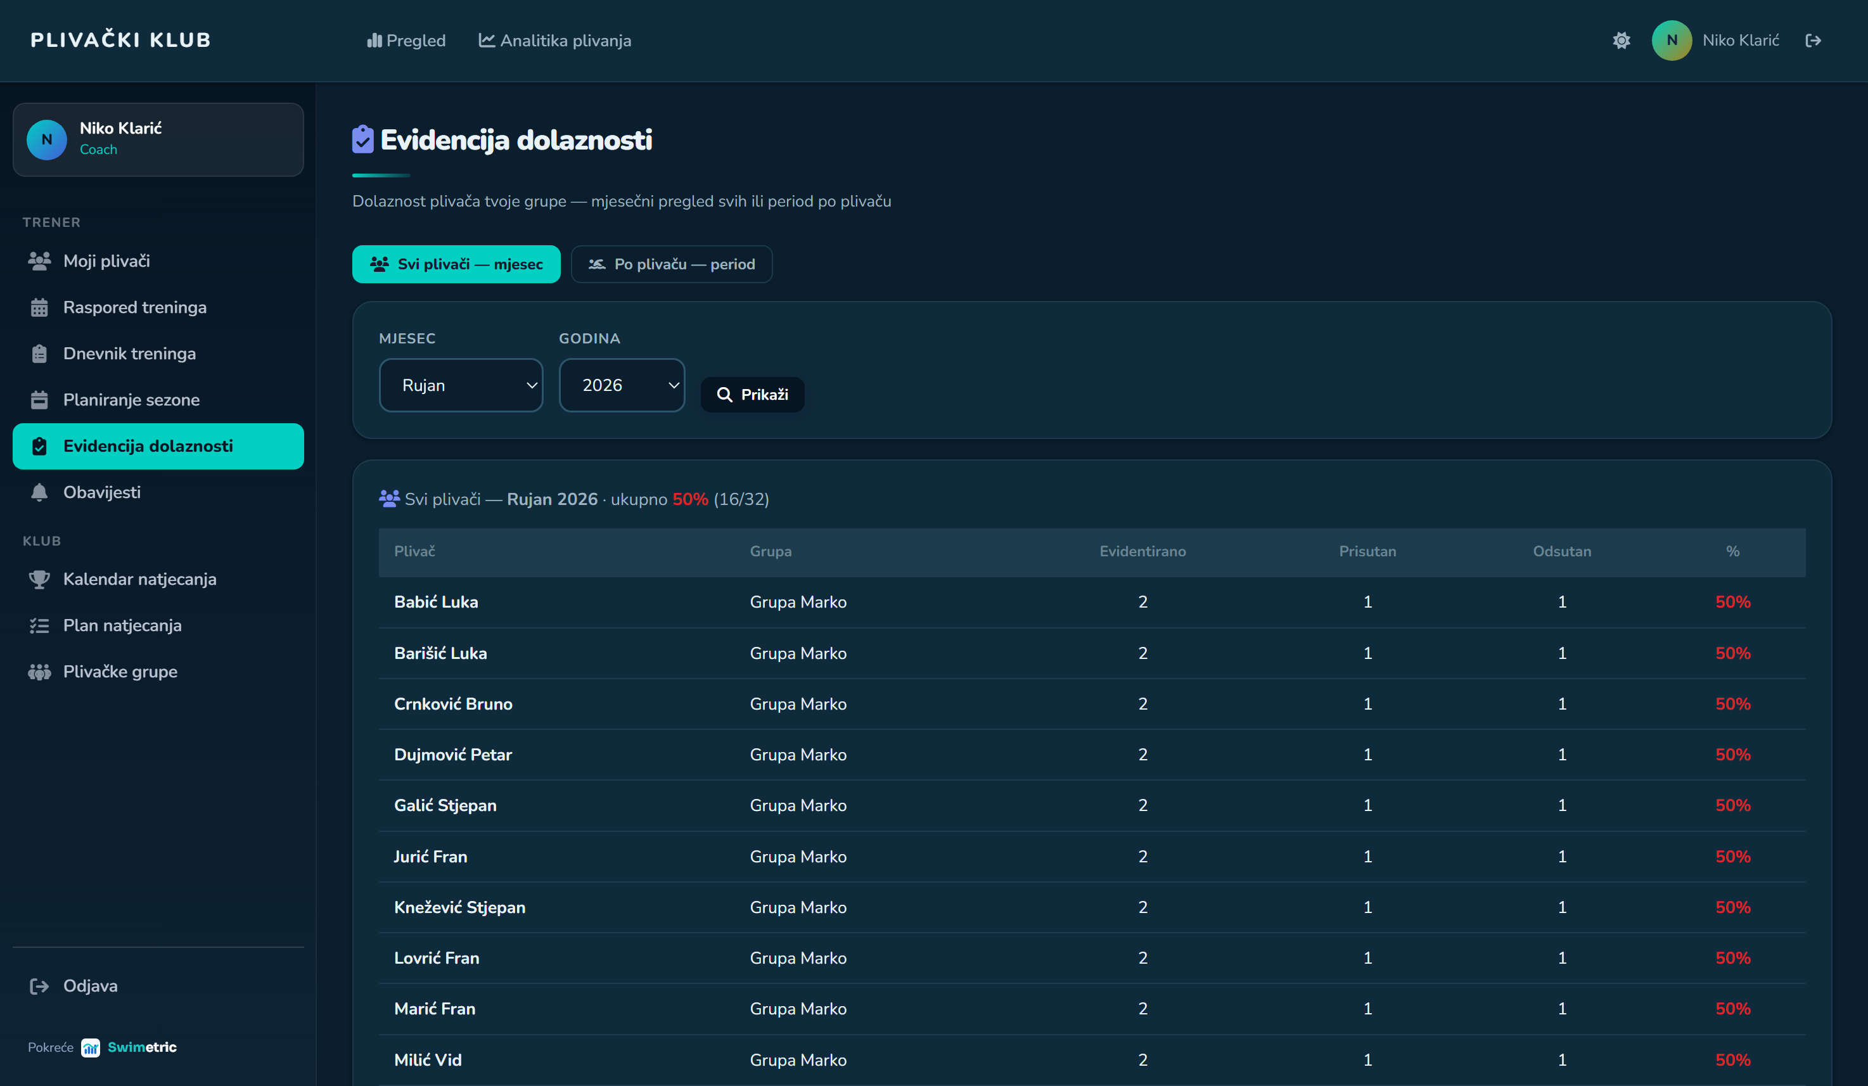This screenshot has height=1086, width=1868.
Task: Click the Moji plivači swimmers icon
Action: [39, 261]
